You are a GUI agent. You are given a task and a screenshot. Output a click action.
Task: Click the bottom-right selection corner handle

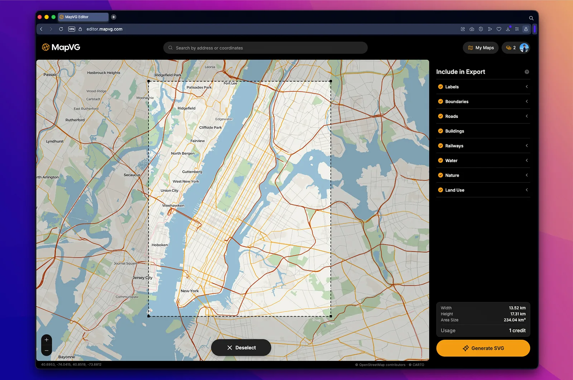tap(331, 316)
